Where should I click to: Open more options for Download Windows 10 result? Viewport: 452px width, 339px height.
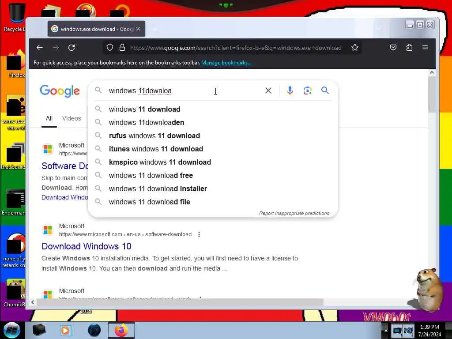coord(199,234)
